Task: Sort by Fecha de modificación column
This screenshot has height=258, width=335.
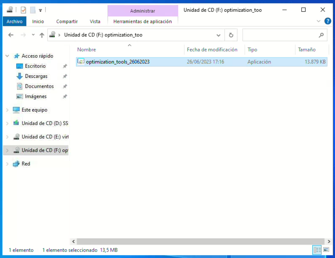Action: 212,50
